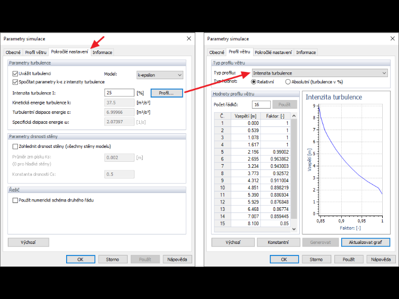Click 'Intenzita turbulence I' input field
This screenshot has height=299, width=399.
click(x=119, y=93)
